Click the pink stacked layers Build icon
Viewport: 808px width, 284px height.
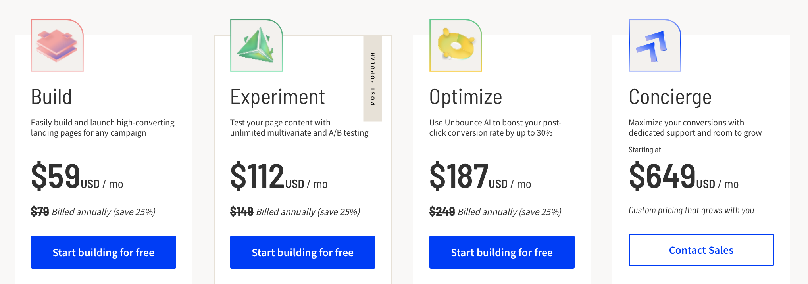pyautogui.click(x=57, y=46)
